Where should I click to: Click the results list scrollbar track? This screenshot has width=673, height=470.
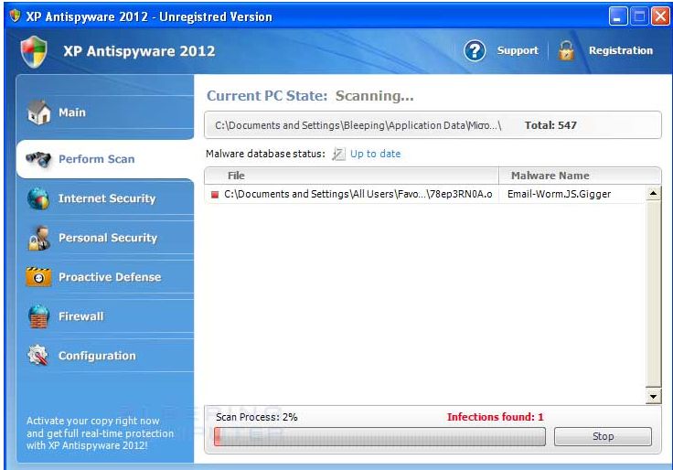coord(653,294)
